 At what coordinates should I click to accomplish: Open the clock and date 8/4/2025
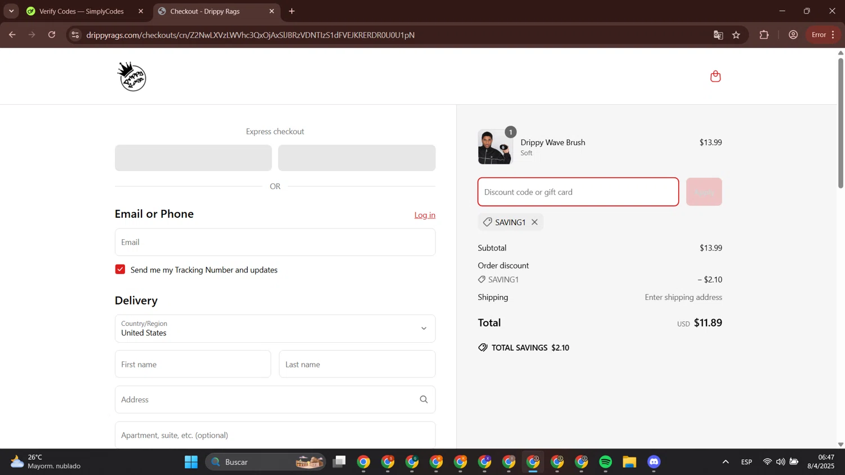[x=821, y=462]
